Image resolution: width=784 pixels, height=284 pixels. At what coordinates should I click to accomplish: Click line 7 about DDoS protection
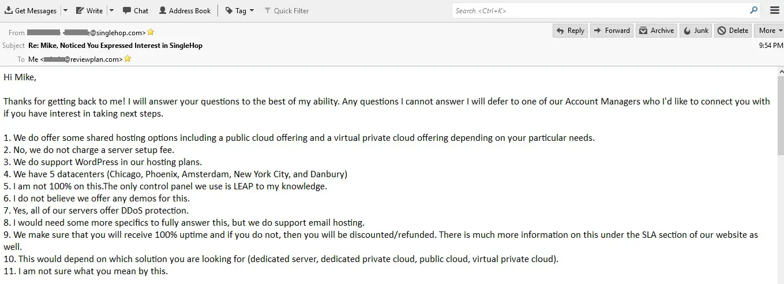coord(96,211)
